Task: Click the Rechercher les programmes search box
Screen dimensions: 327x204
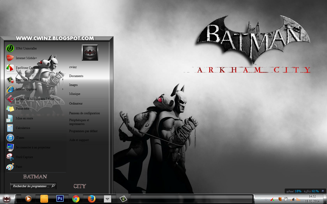Action: 33,186
